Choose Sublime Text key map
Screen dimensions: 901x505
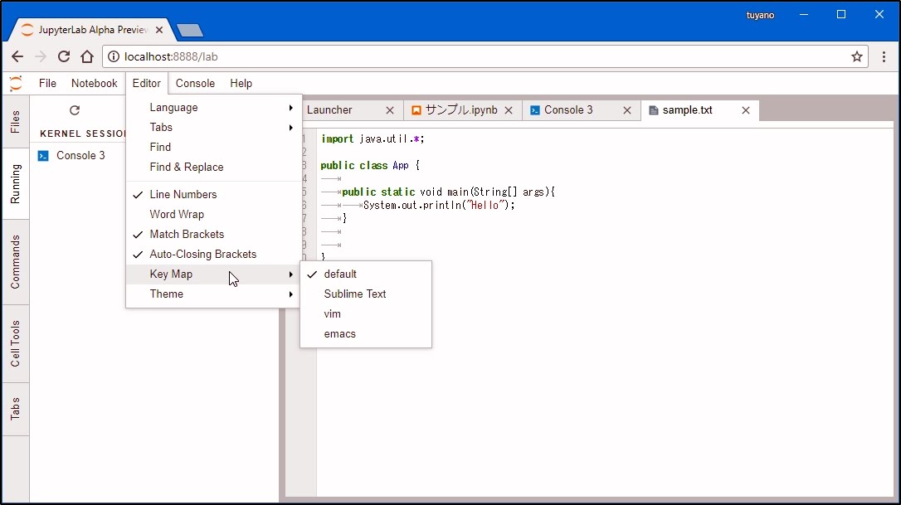[355, 294]
